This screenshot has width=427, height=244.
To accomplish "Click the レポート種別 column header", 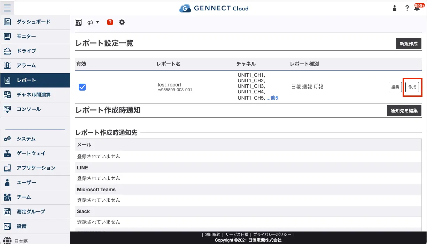I will point(304,64).
